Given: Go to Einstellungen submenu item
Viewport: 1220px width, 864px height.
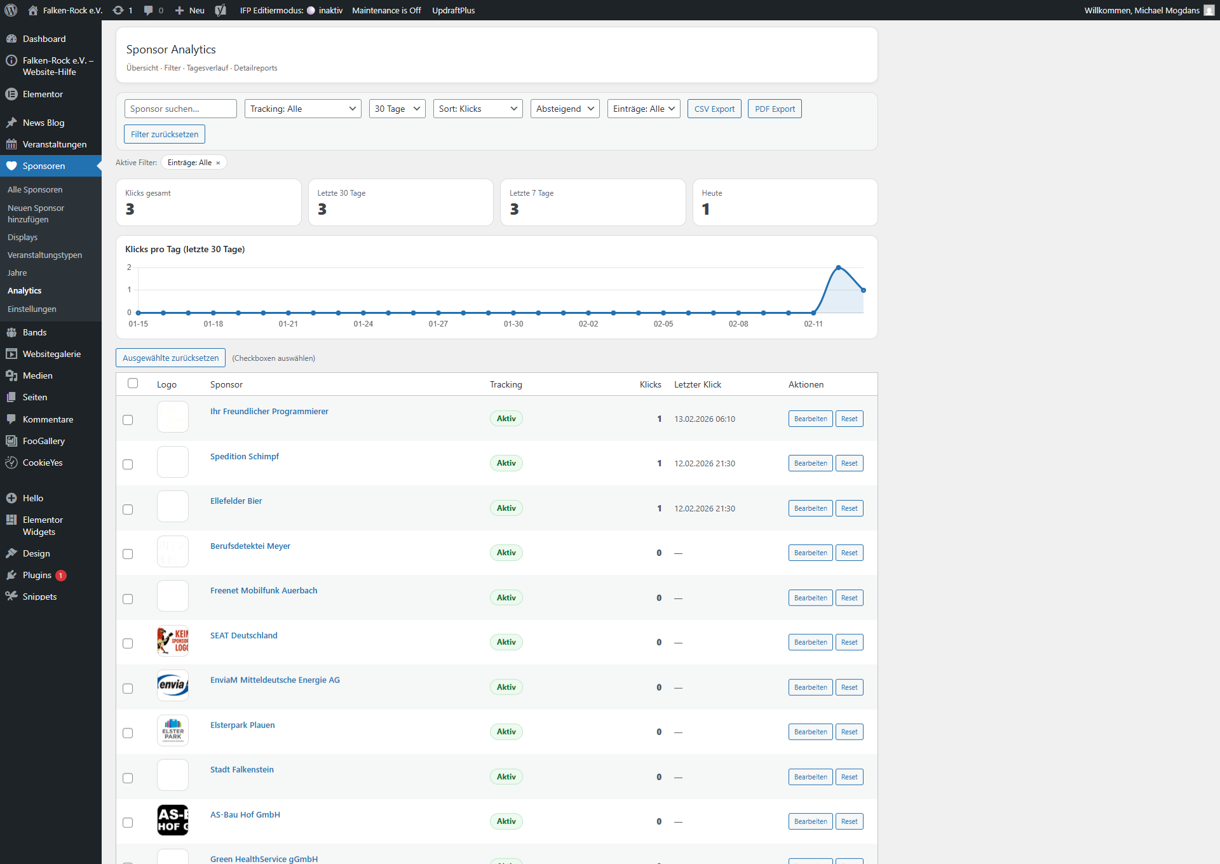Looking at the screenshot, I should [x=32, y=309].
